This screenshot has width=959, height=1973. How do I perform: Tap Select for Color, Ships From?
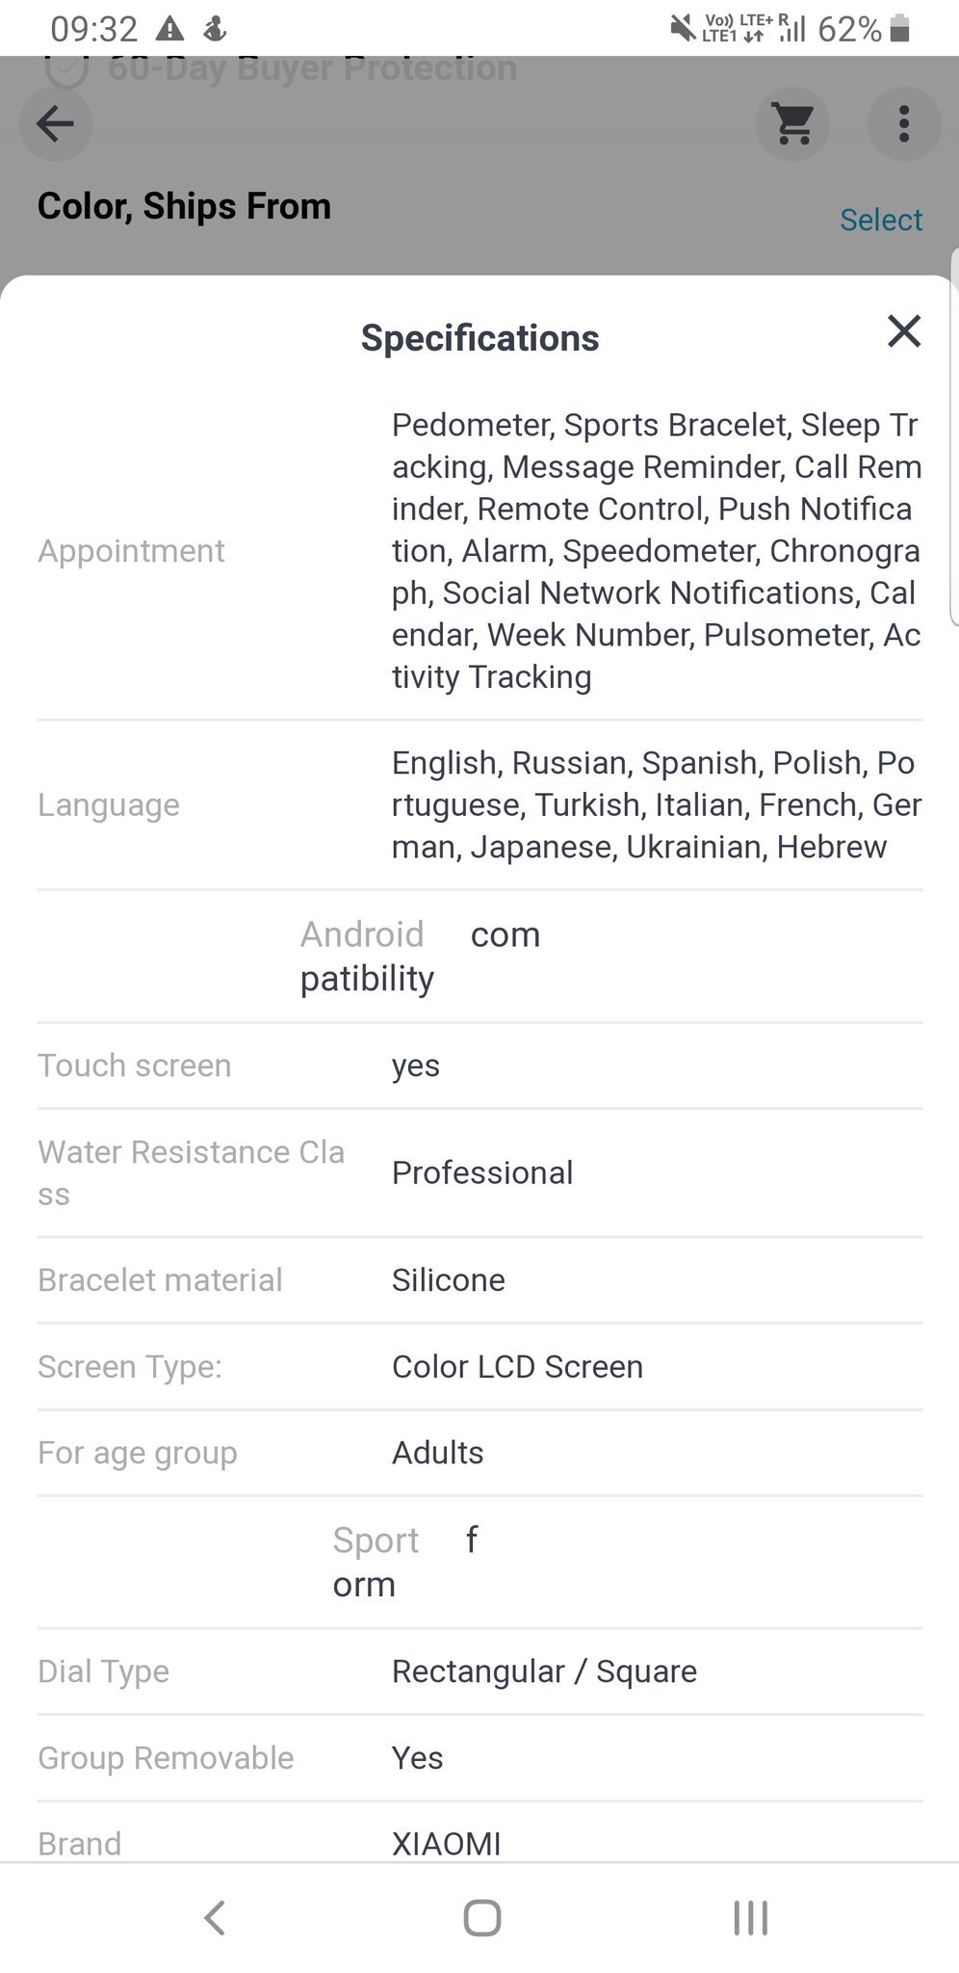(x=880, y=220)
